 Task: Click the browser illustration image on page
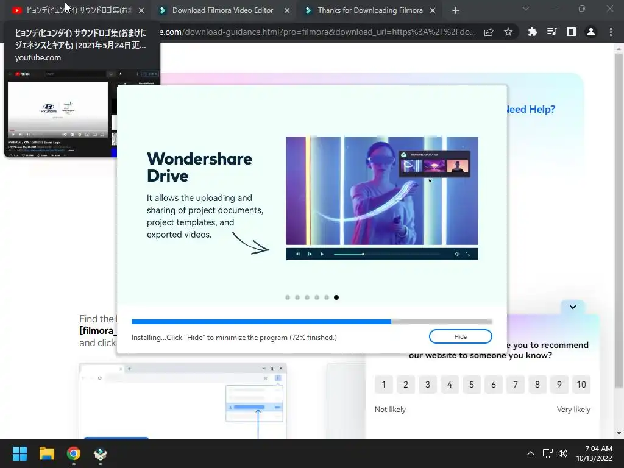(x=183, y=401)
